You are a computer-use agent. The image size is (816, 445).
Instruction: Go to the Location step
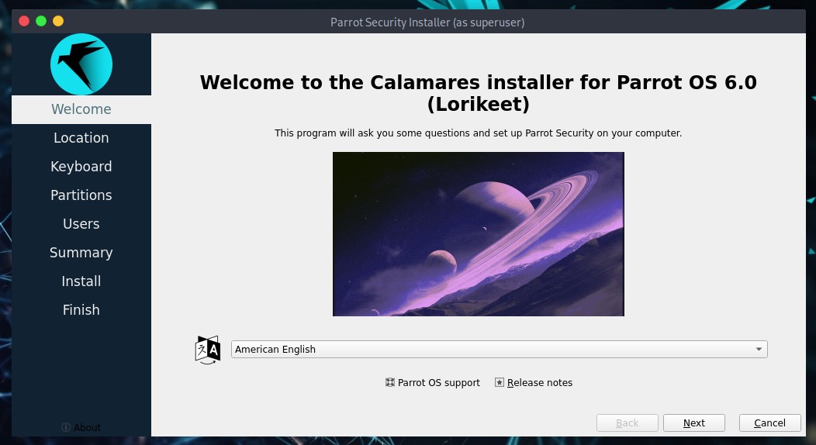tap(81, 138)
